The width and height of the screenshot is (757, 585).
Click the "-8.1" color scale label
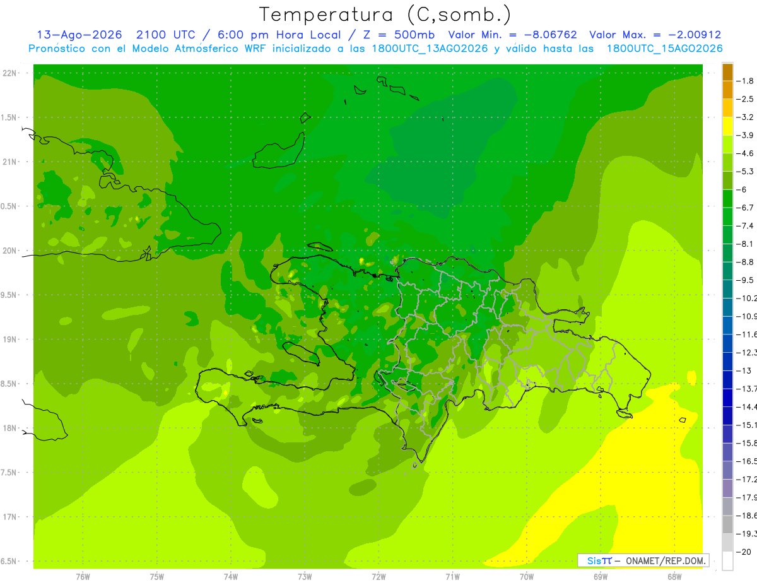click(x=746, y=244)
